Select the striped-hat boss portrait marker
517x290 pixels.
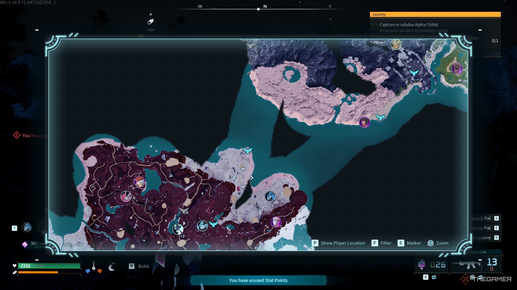[x=140, y=182]
